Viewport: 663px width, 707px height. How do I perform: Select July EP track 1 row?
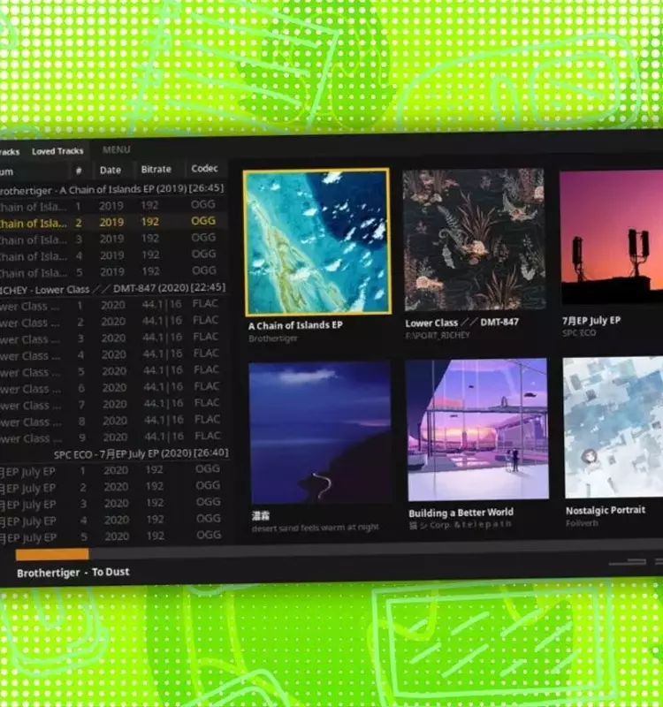click(x=115, y=470)
